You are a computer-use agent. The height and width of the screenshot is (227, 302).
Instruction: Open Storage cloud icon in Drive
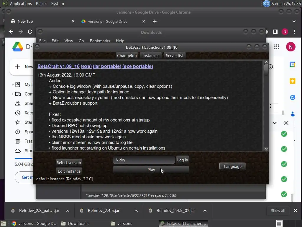18,151
